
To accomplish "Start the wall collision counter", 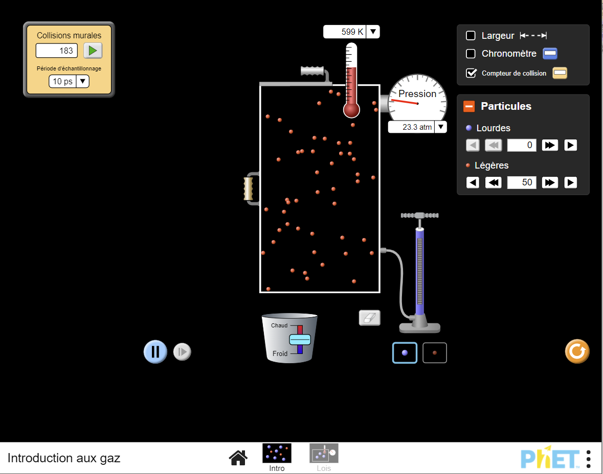I will [93, 51].
